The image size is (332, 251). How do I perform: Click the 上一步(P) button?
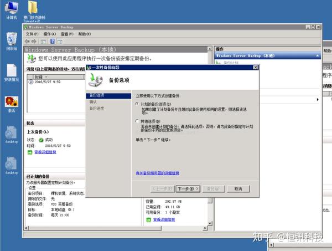[162, 189]
